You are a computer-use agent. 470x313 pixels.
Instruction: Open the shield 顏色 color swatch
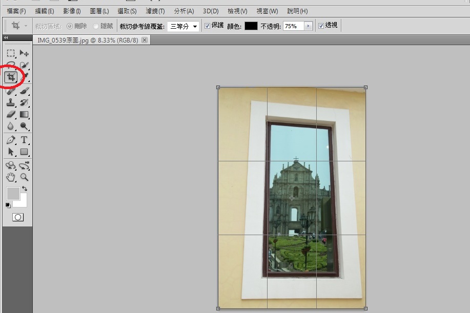coord(251,26)
